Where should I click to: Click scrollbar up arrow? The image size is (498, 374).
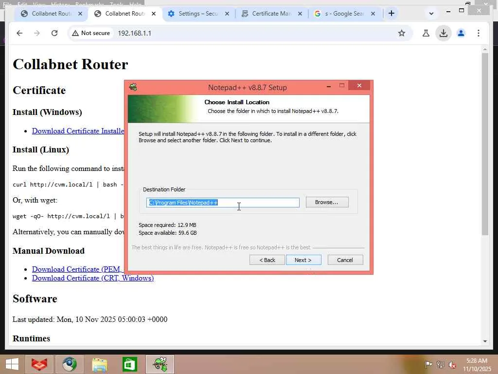(x=485, y=50)
